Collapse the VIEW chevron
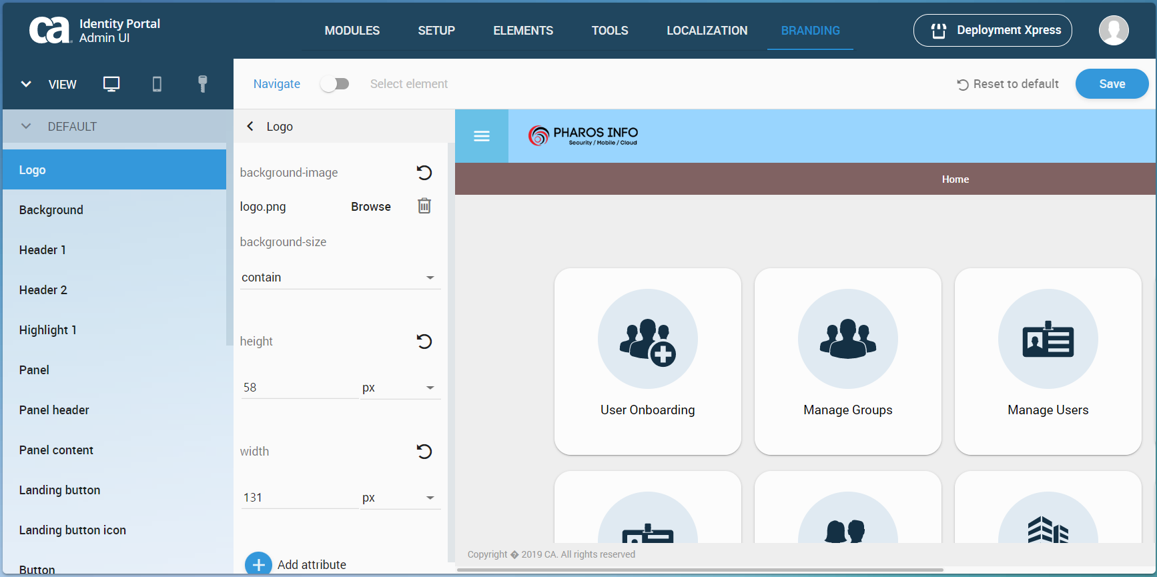Image resolution: width=1157 pixels, height=577 pixels. point(26,84)
